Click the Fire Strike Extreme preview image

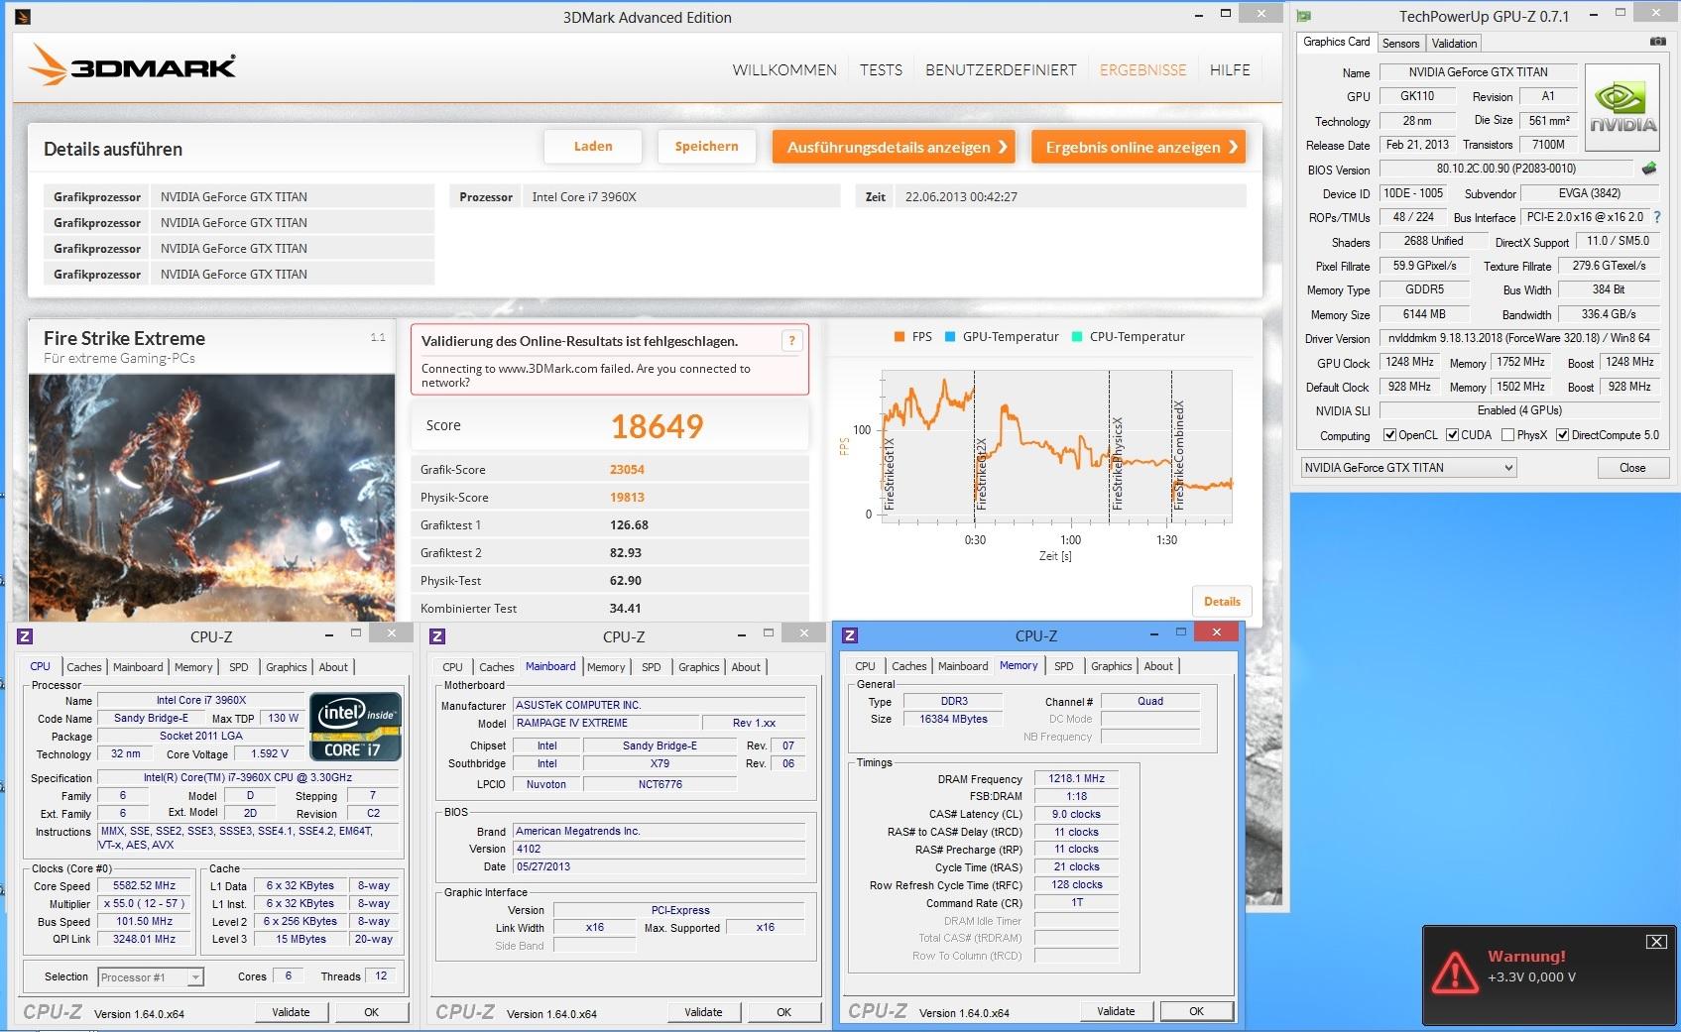211,498
